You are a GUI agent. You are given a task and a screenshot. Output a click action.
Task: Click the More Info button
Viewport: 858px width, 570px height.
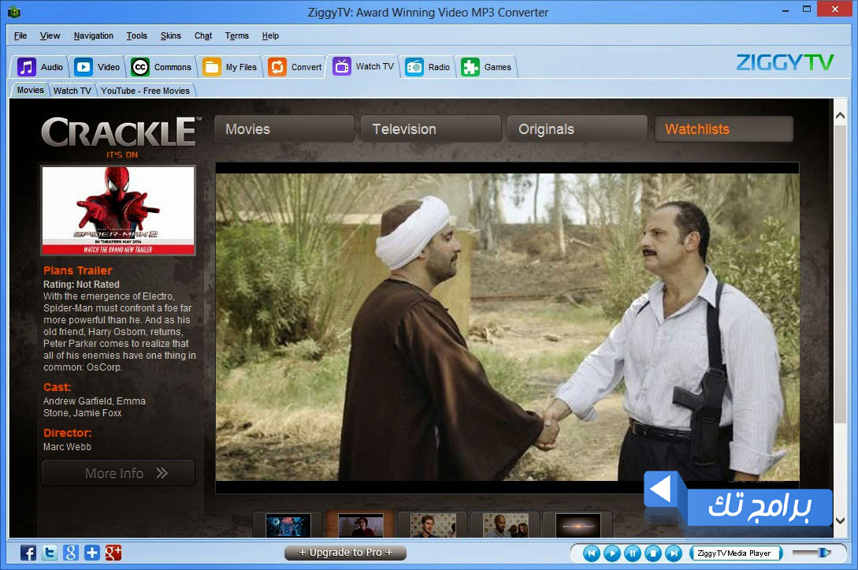(118, 473)
